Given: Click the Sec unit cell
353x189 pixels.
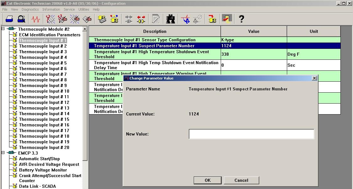Looking at the screenshot, I should 314,65.
